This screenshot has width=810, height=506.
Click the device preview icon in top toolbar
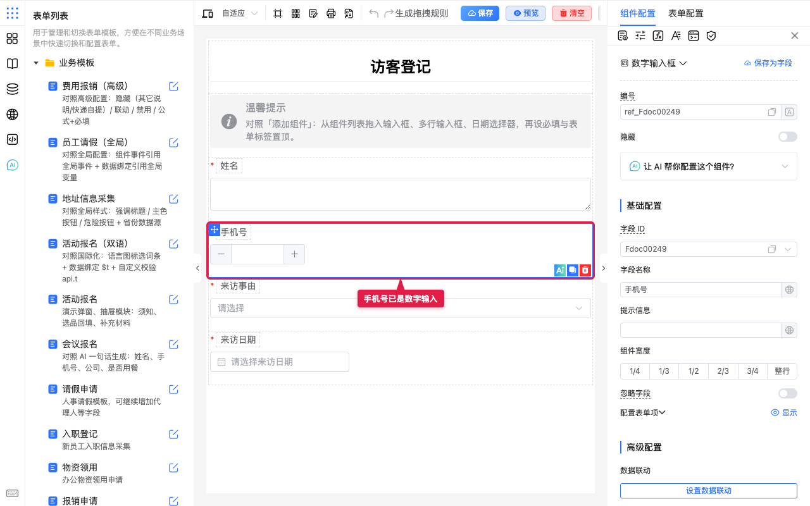point(208,13)
